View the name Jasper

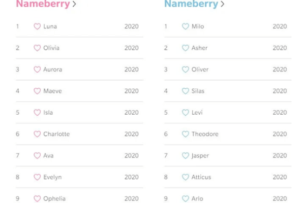(200, 156)
